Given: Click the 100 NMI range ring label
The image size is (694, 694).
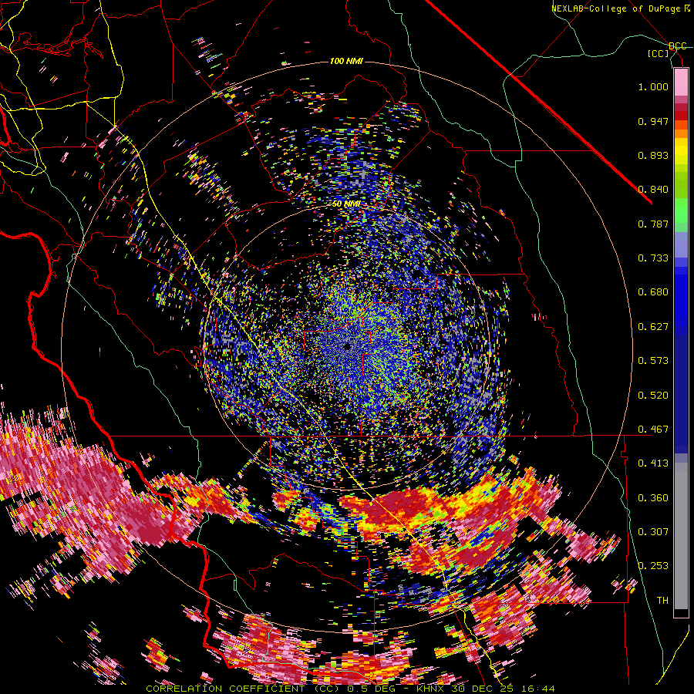Looking at the screenshot, I should [x=346, y=61].
